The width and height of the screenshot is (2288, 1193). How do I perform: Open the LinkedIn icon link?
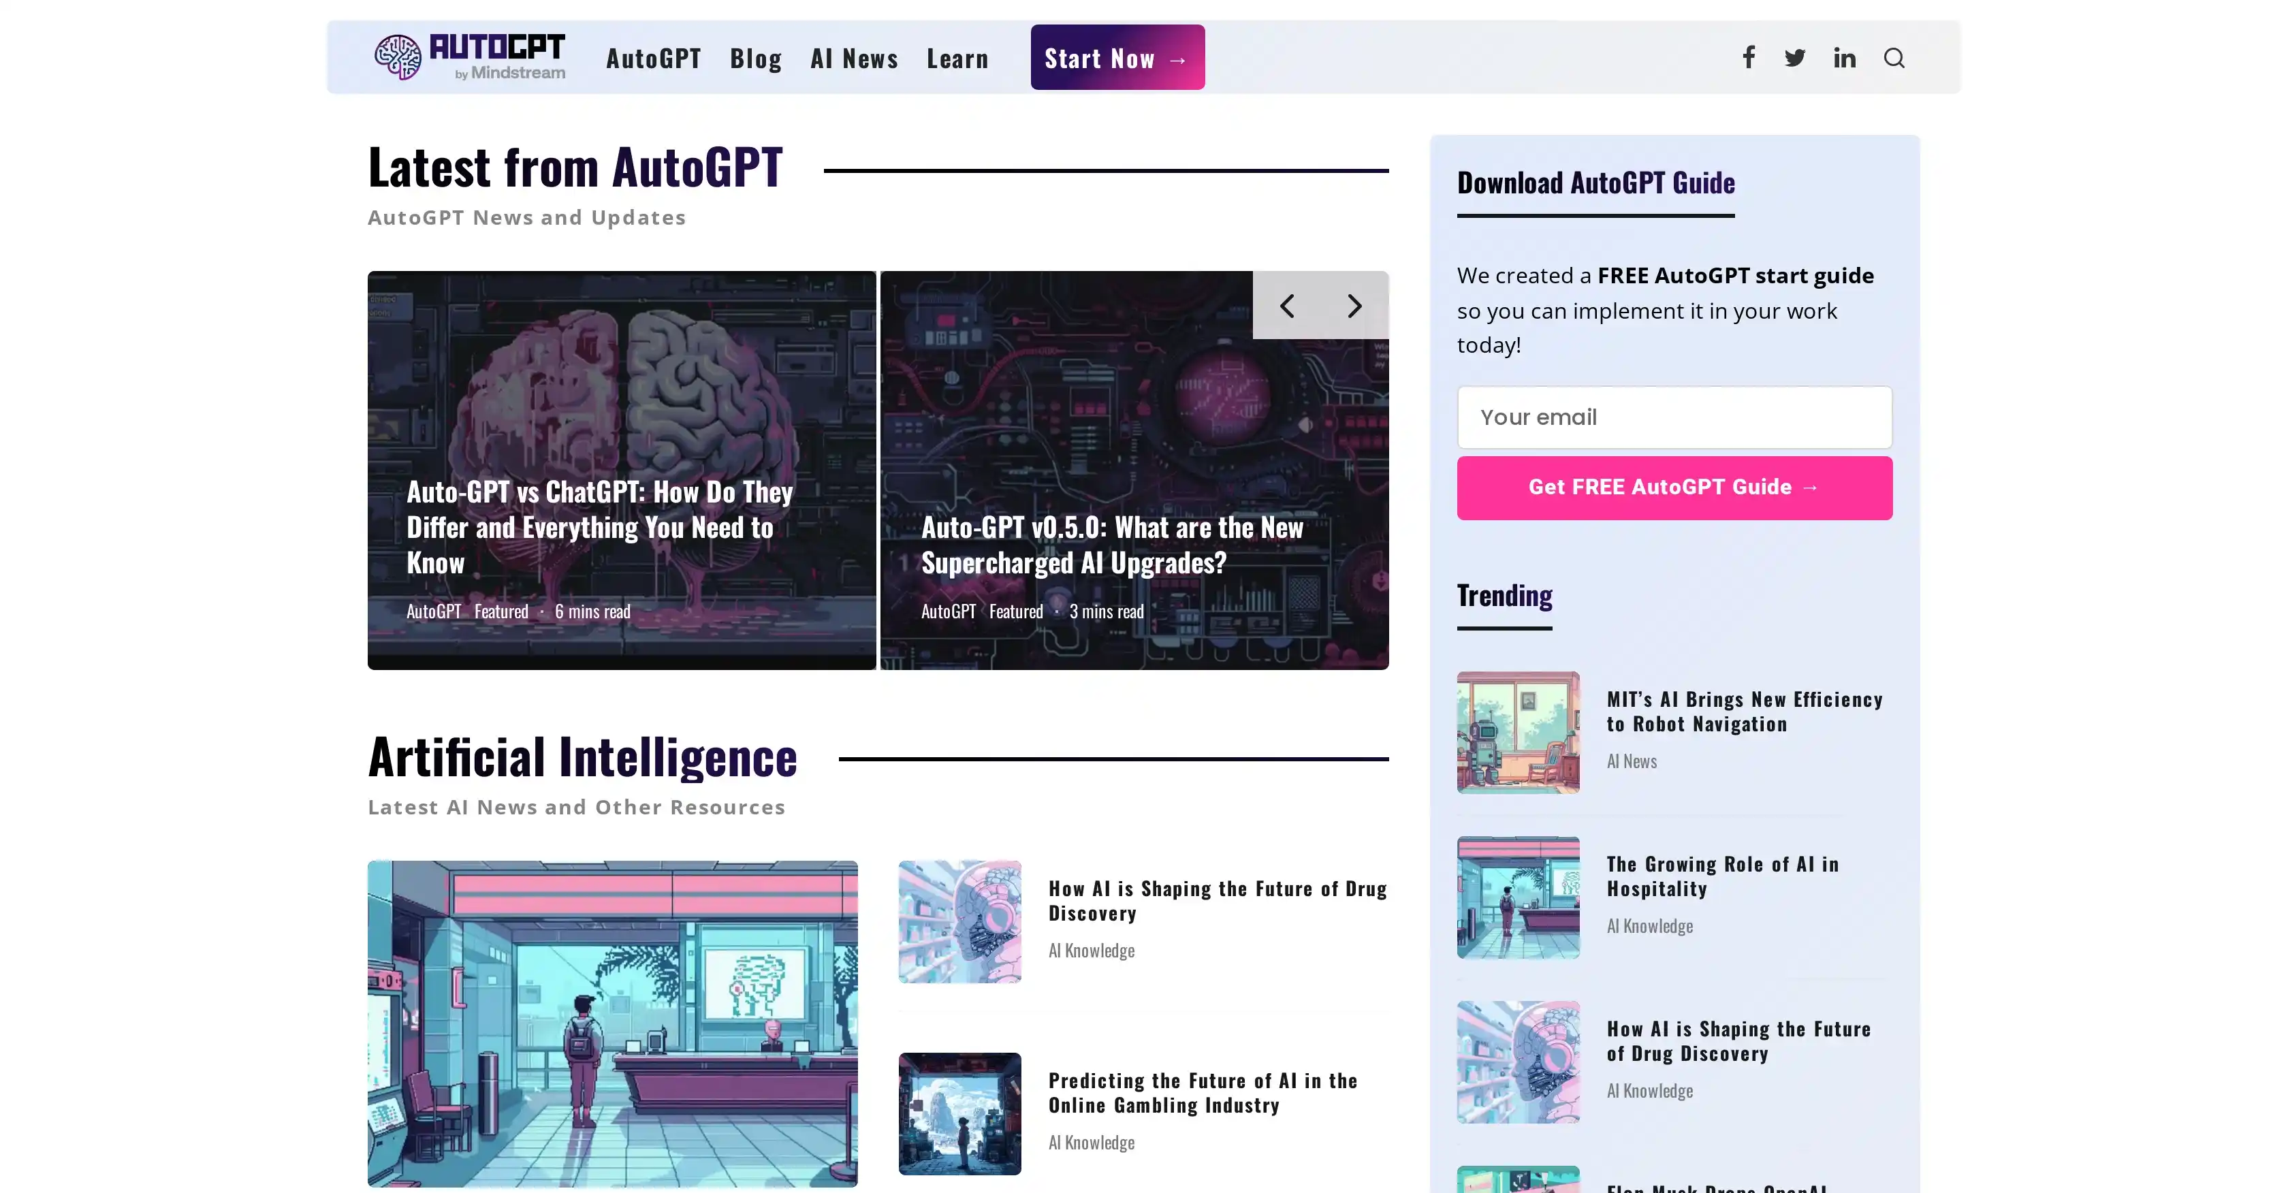[x=1844, y=58]
